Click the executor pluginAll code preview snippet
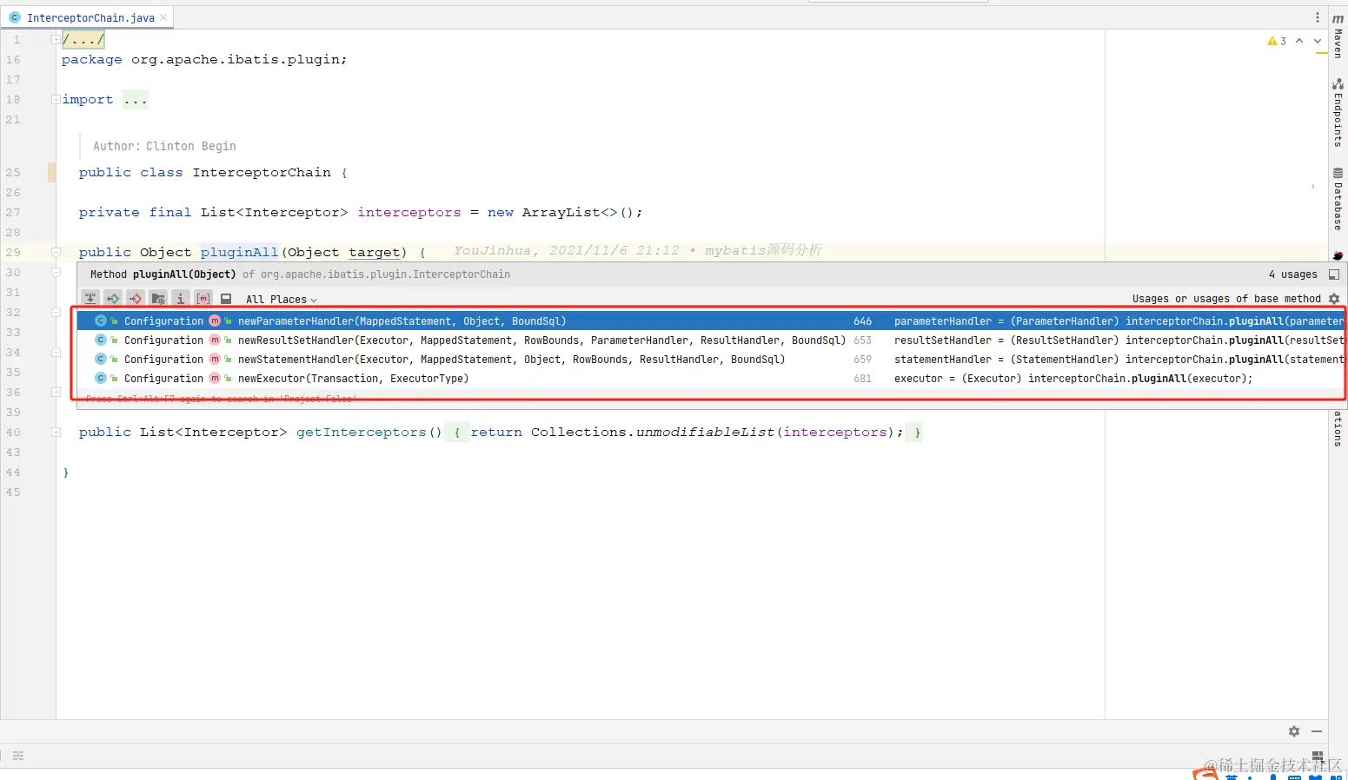1348x780 pixels. click(x=1073, y=379)
